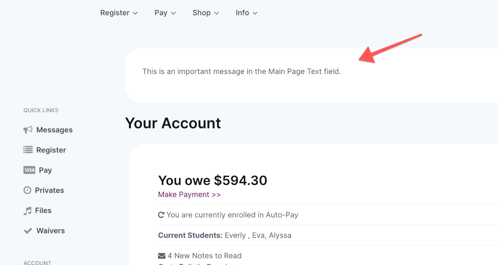Expand the Pay dropdown in top navigation
Screen dimensions: 498x265
pyautogui.click(x=165, y=13)
